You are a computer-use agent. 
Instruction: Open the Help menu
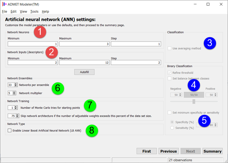pos(45,11)
